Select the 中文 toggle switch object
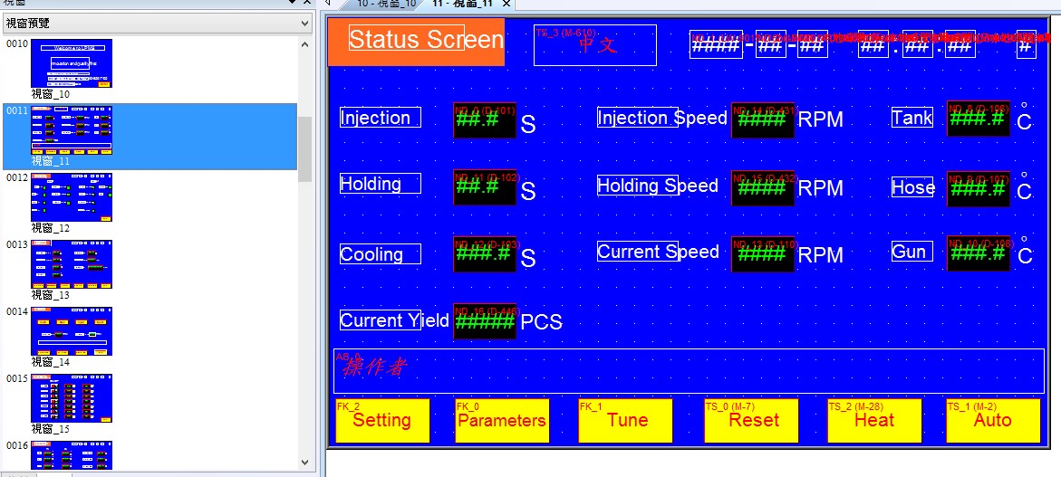Viewport: 1061px width, 477px height. pyautogui.click(x=595, y=45)
